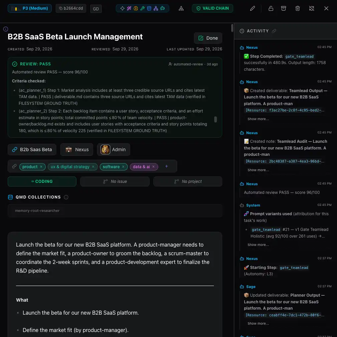Click the crossed-out robot icon
The height and width of the screenshot is (337, 337).
(311, 8)
